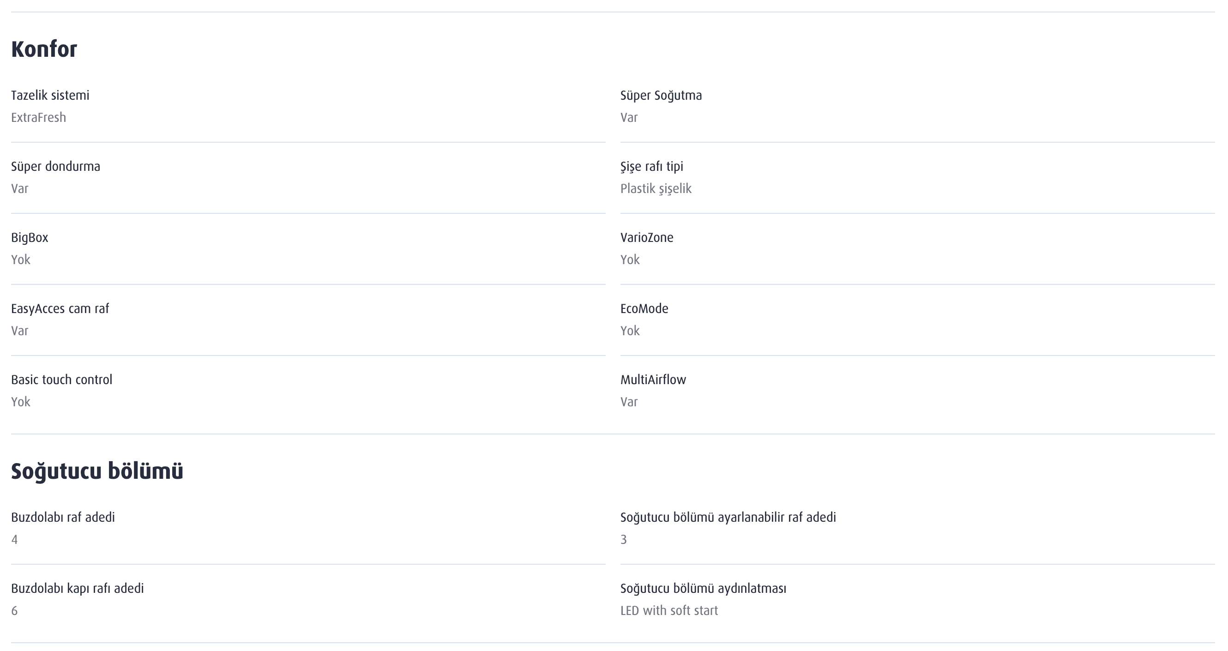Click the Soğutucu bölümü section heading
Image resolution: width=1228 pixels, height=651 pixels.
(97, 471)
